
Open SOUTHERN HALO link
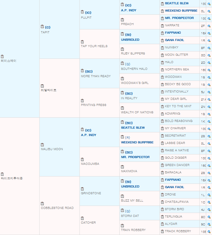click(134, 69)
